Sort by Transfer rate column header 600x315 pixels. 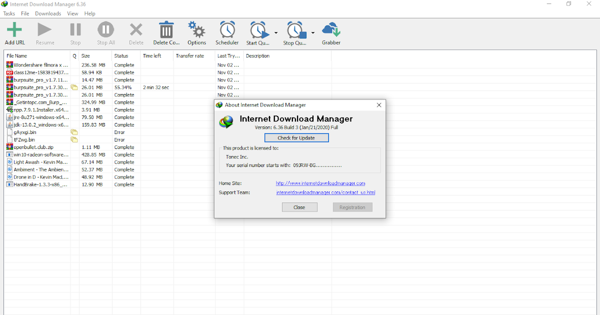point(194,56)
